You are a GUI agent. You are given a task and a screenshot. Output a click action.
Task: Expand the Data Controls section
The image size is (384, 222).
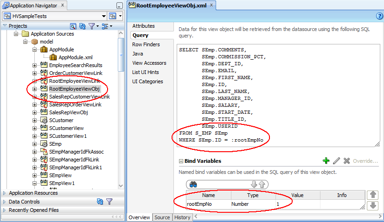[x=5, y=202]
